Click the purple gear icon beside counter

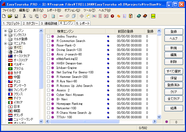(167, 122)
